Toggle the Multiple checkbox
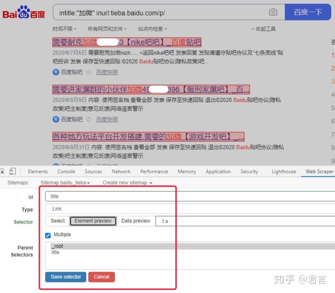 48,235
